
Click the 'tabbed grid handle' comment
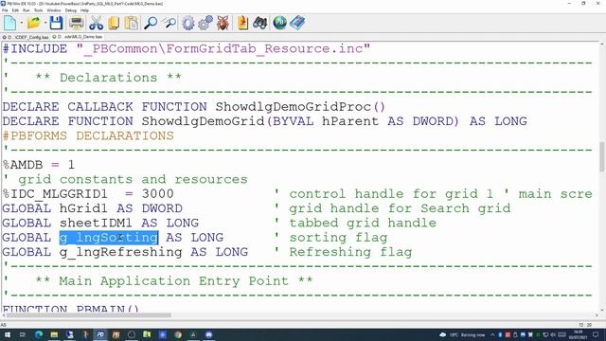tap(363, 224)
